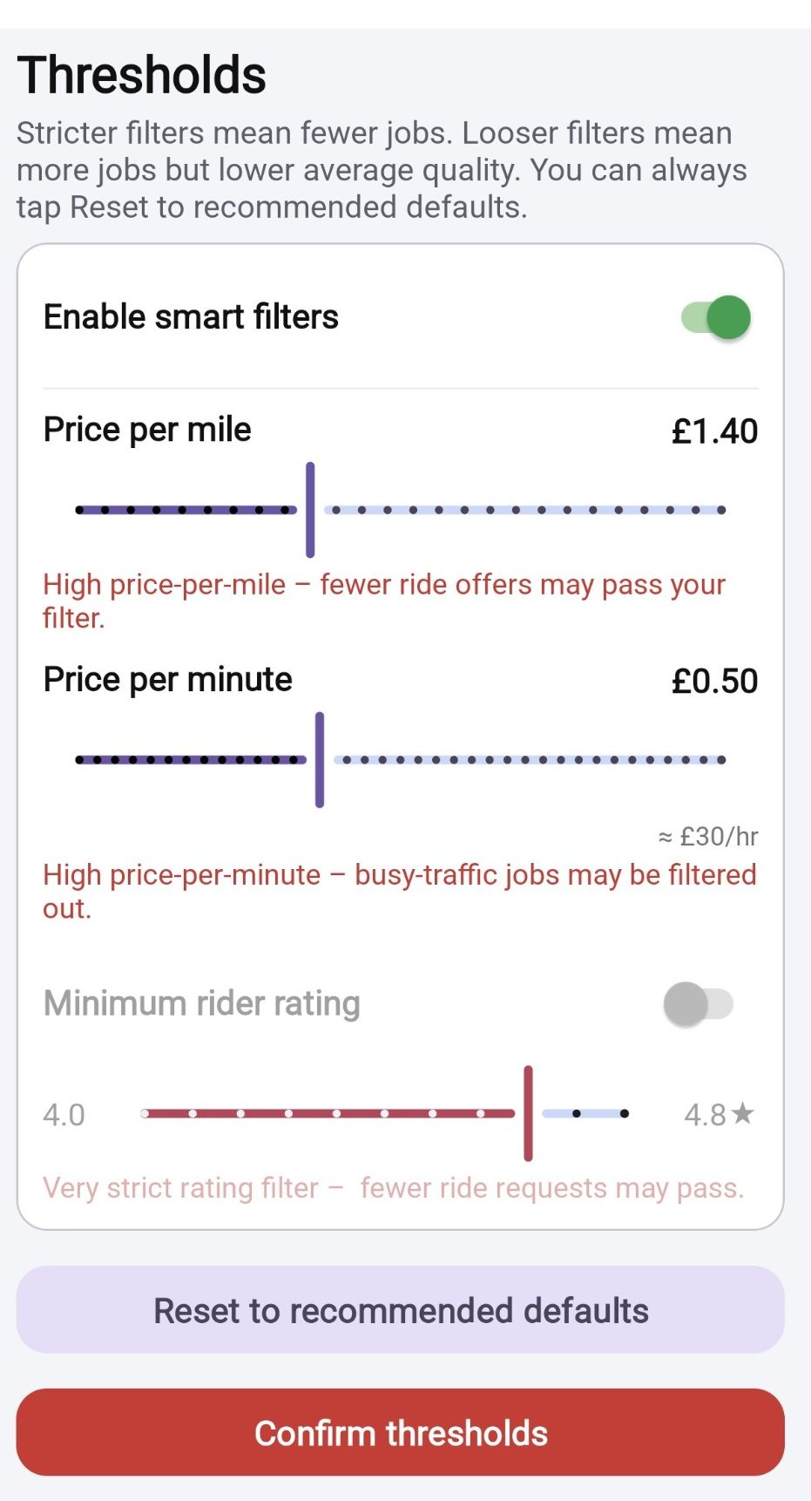Turn off the Enable smart filters switch
The width and height of the screenshot is (811, 1501).
point(715,317)
